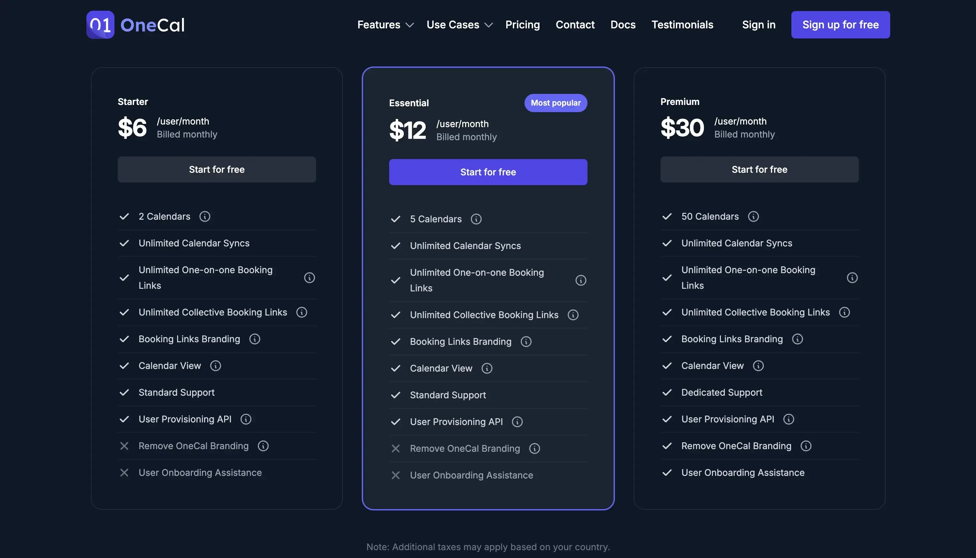This screenshot has height=558, width=976.
Task: Click the X beside User Onboarding Assistance
Action: pos(124,472)
